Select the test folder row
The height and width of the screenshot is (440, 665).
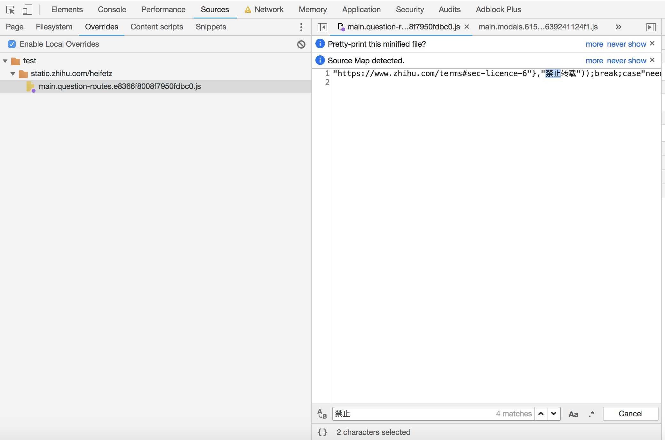click(155, 61)
